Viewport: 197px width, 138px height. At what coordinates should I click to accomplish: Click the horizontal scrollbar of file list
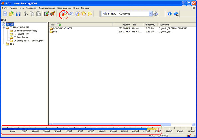click(x=113, y=124)
